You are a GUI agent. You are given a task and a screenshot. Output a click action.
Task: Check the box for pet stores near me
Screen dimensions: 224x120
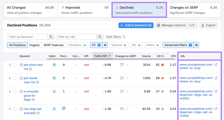pos(15,78)
